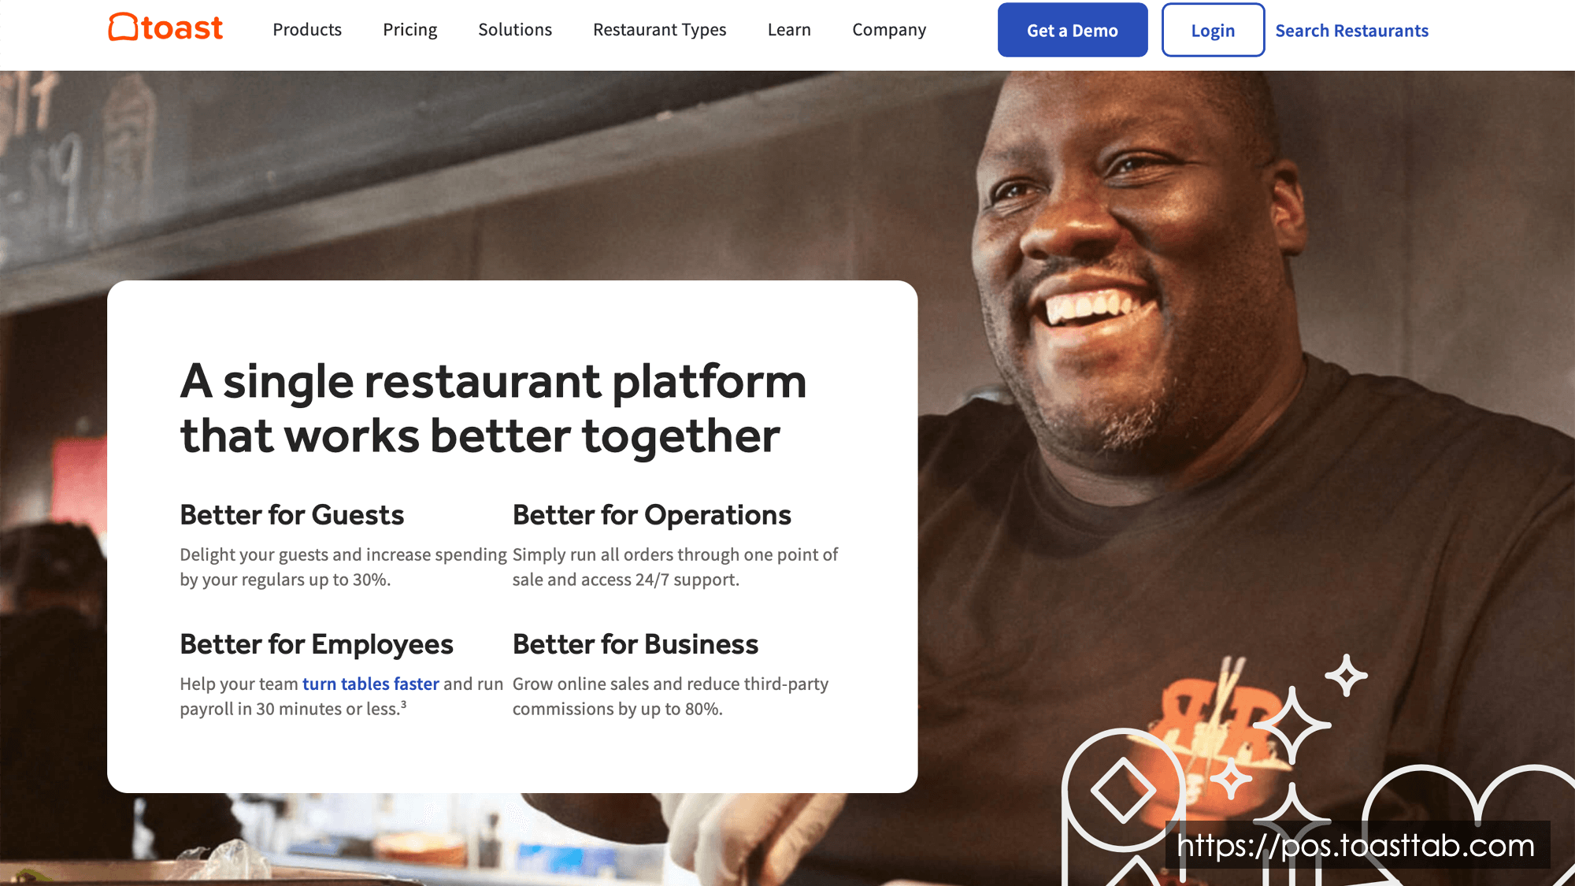Image resolution: width=1575 pixels, height=886 pixels.
Task: Open the Company menu item
Action: tap(889, 30)
